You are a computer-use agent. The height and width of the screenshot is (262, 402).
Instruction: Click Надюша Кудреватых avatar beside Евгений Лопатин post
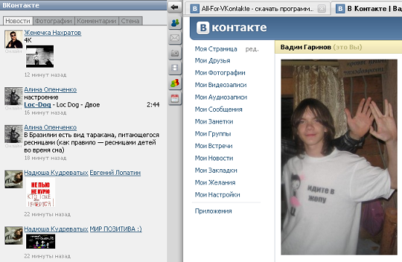14,179
